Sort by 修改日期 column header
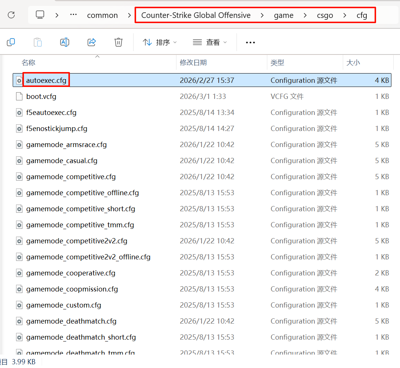The height and width of the screenshot is (368, 400). click(193, 62)
